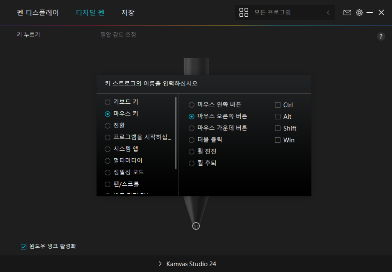Viewport: 392px width, 272px height.
Task: Open the help question mark icon
Action: pos(381,36)
